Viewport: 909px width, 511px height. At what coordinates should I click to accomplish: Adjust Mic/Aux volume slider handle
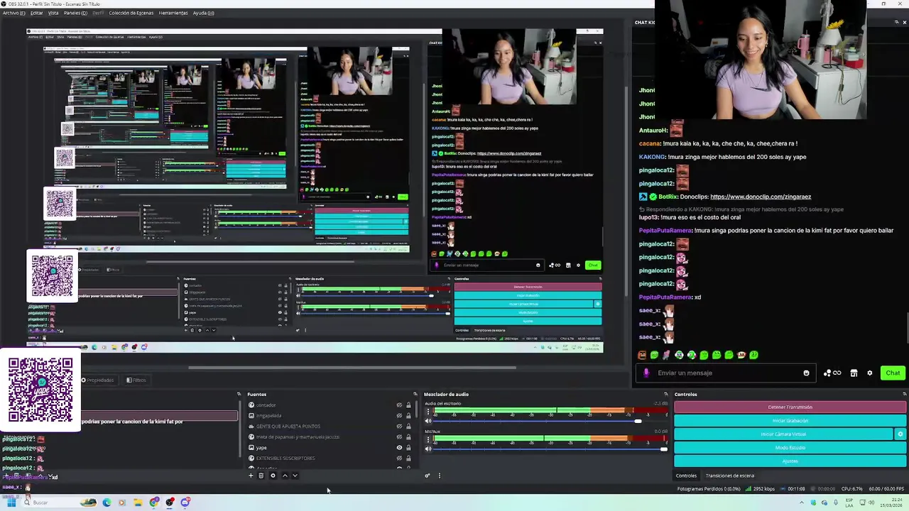click(663, 449)
